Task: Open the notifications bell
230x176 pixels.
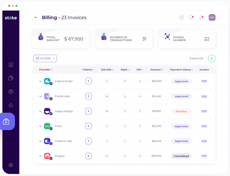Action: pyautogui.click(x=201, y=18)
